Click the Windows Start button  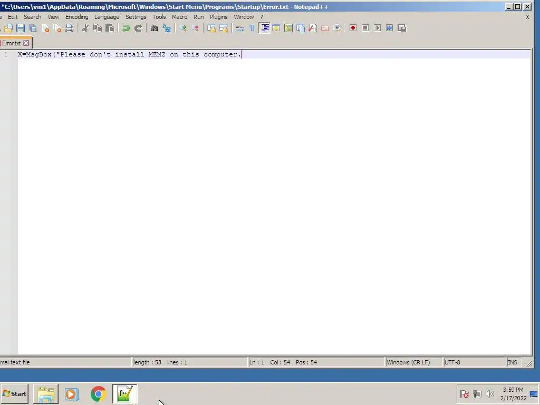pyautogui.click(x=14, y=393)
